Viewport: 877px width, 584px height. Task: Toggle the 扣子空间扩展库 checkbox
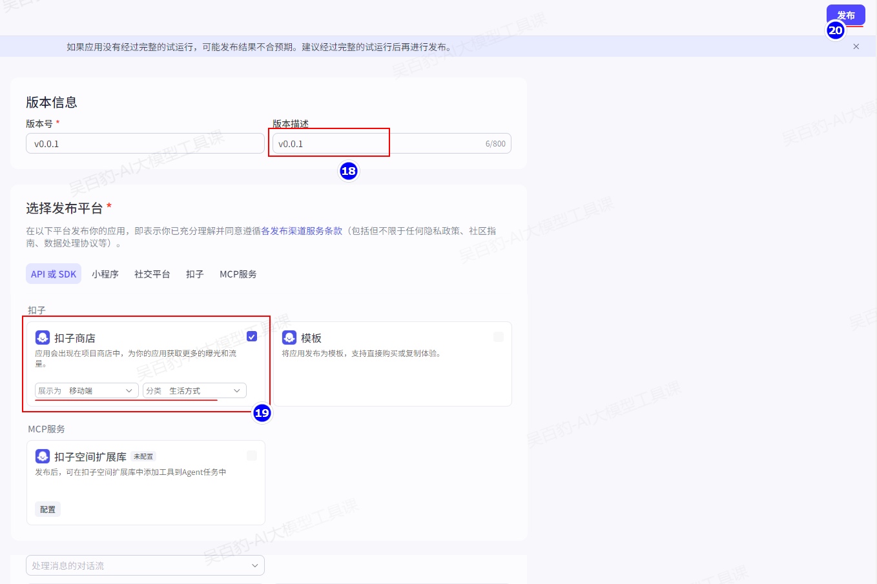(x=252, y=456)
